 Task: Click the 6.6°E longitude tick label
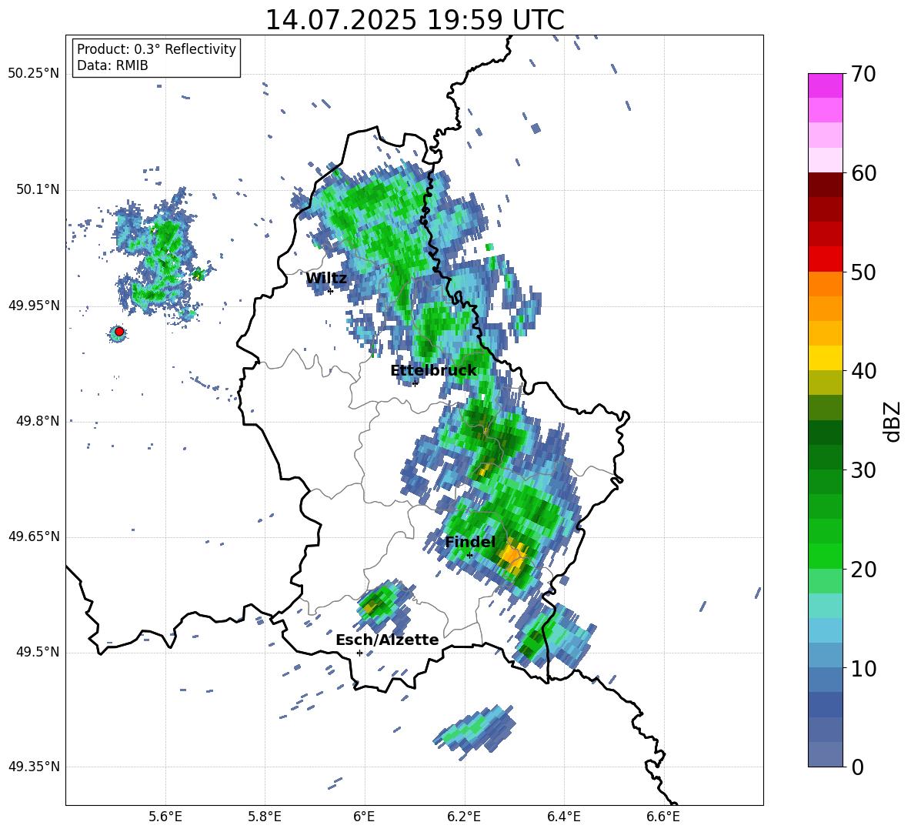click(663, 817)
